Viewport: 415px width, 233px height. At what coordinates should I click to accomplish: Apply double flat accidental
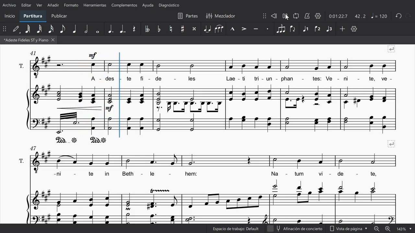(147, 29)
